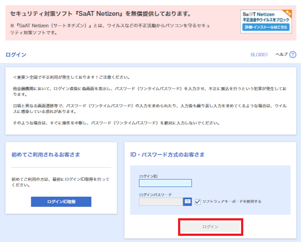Click the ID・パスワード方式のお客さま heading
301x242 pixels.
pyautogui.click(x=167, y=154)
